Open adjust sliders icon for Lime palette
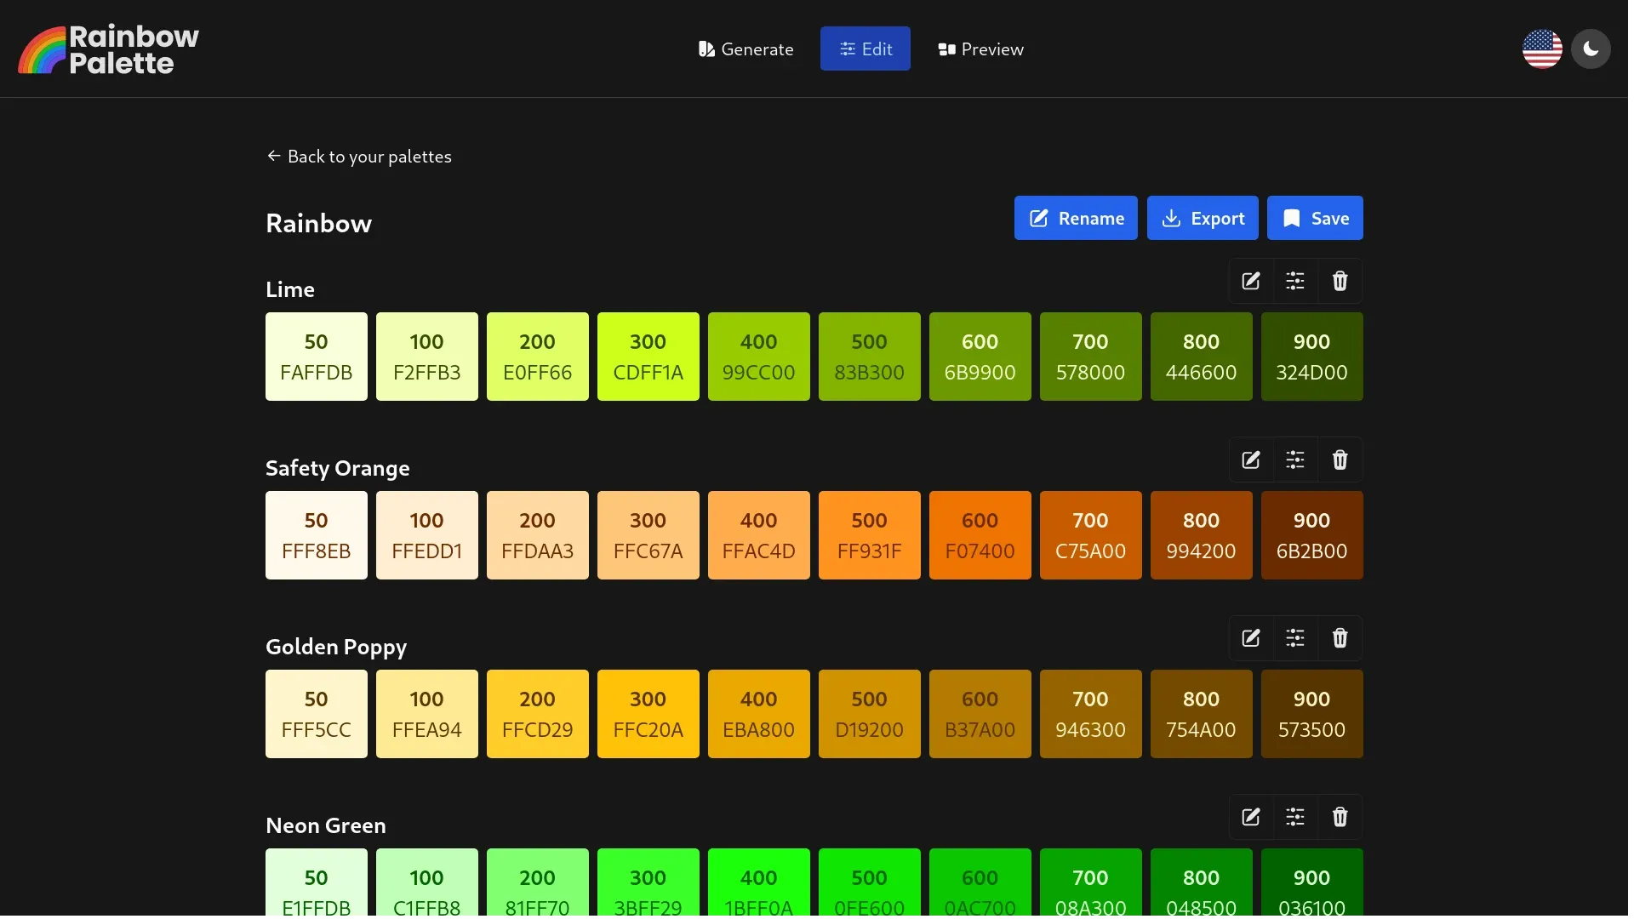Screen dimensions: 1634x919 coord(1294,282)
